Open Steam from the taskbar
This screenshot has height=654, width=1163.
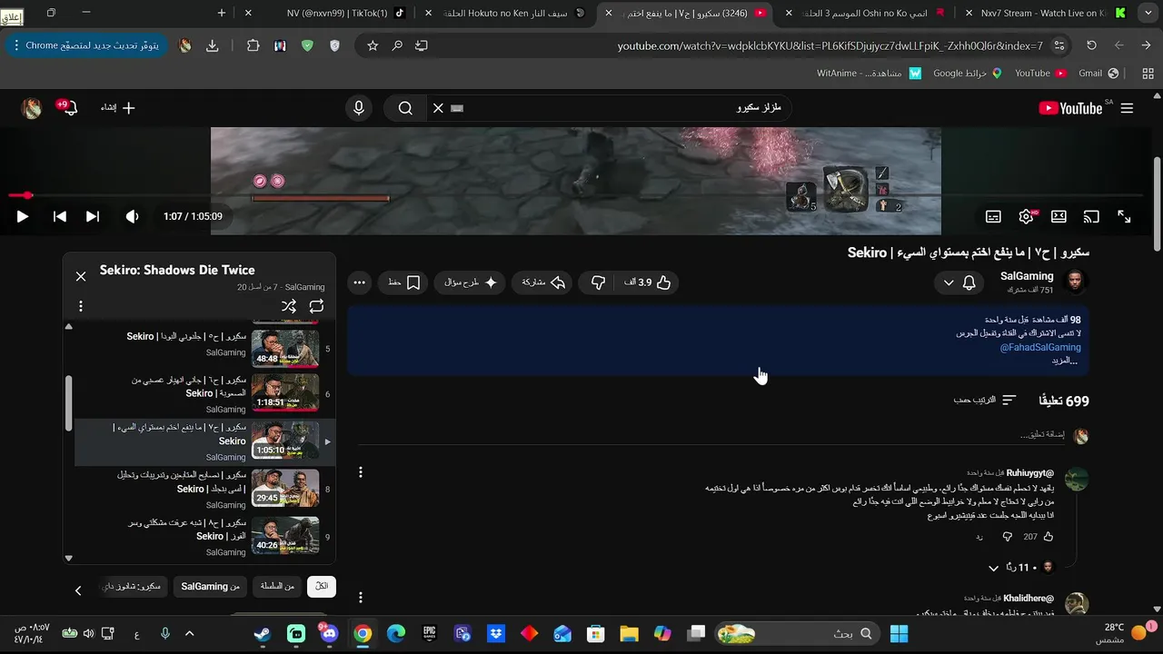(263, 633)
